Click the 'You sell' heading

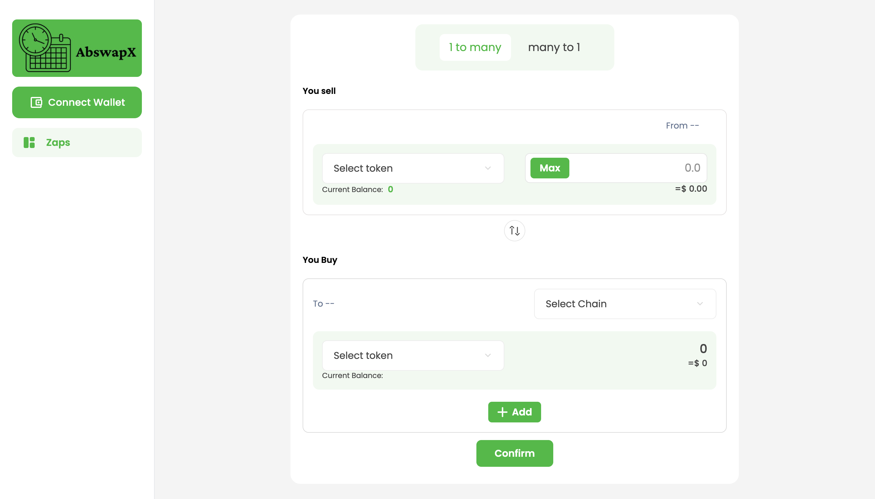click(x=319, y=91)
